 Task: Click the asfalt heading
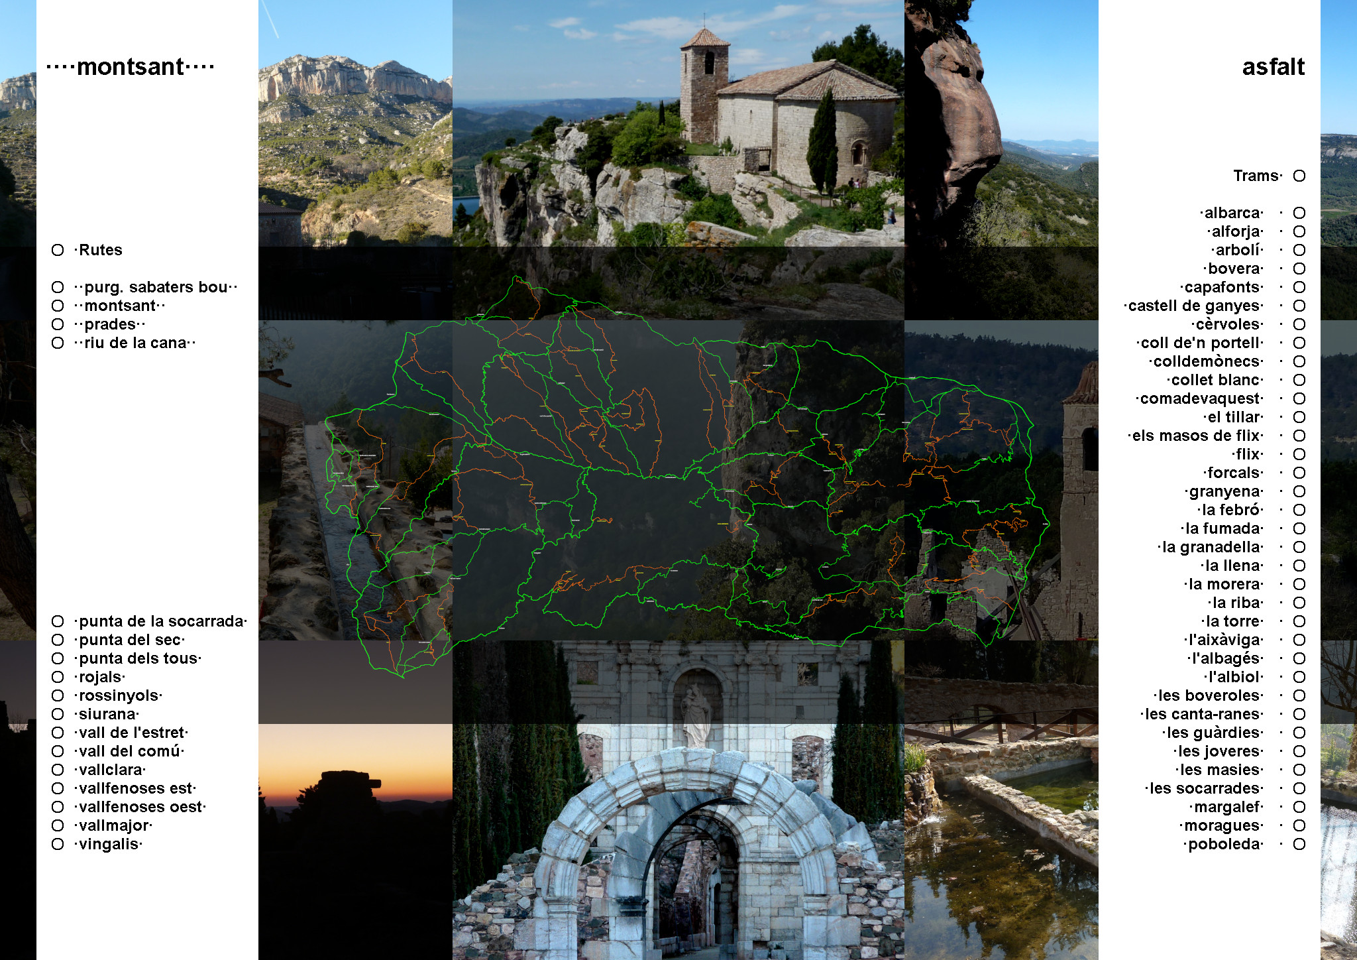point(1273,67)
